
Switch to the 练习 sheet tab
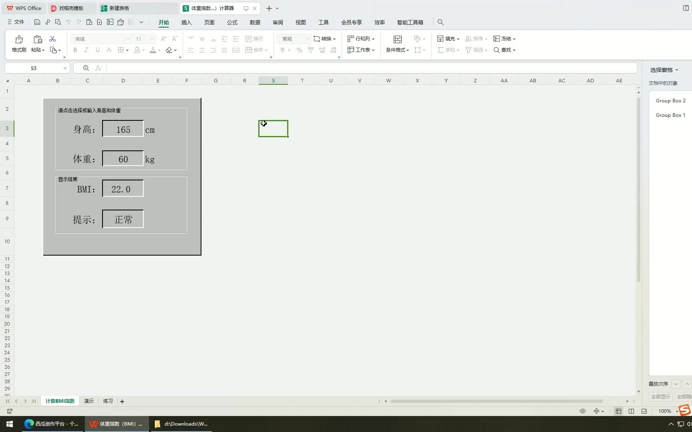pyautogui.click(x=108, y=401)
